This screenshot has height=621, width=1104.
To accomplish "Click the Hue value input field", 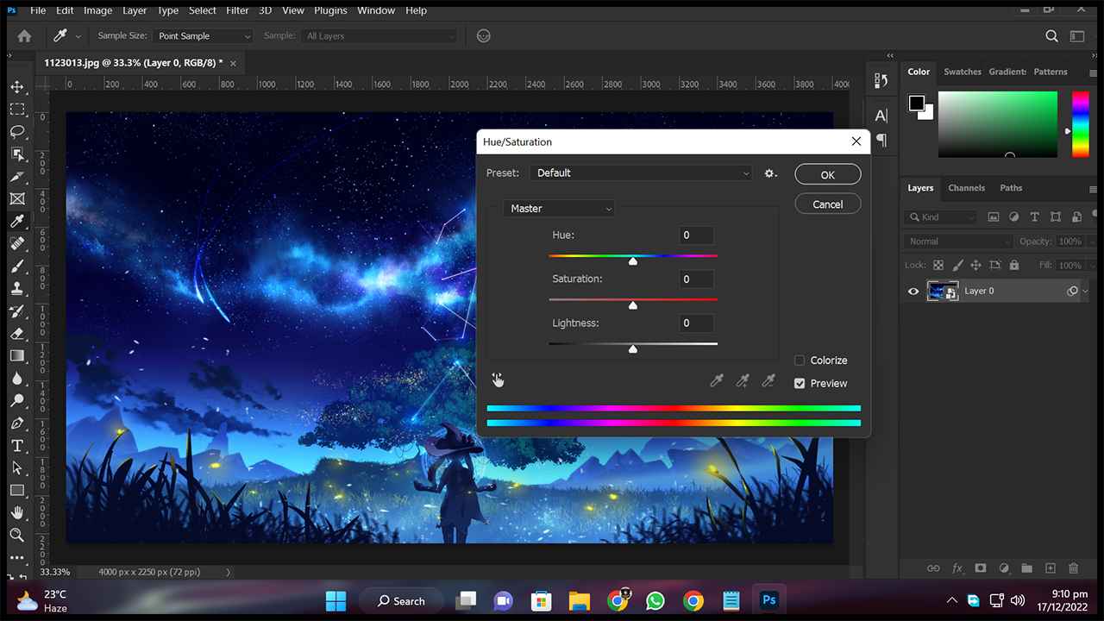I will click(696, 235).
